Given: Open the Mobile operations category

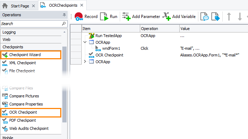Looking at the screenshot, I should (x=31, y=137).
